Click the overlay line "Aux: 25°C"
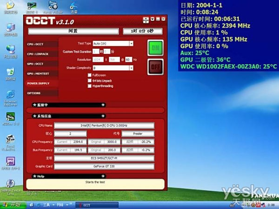The height and width of the screenshot is (209, 279). pos(195,53)
